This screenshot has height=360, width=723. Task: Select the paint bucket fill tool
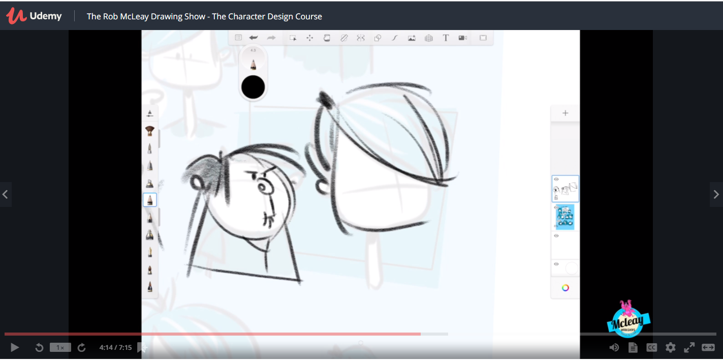tap(327, 38)
